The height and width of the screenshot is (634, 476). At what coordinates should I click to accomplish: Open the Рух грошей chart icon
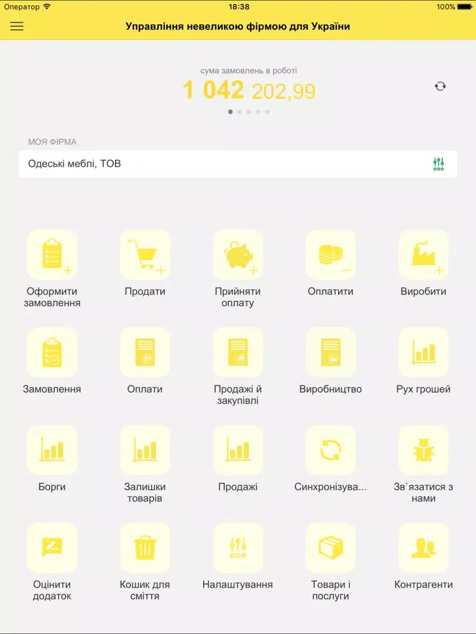[x=423, y=352]
